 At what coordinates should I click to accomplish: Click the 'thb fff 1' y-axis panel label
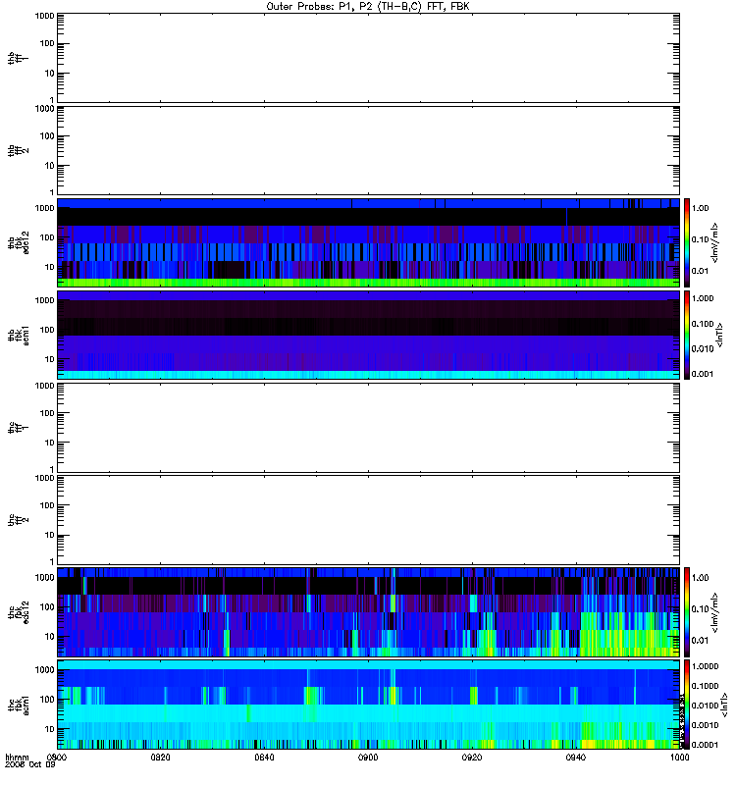(18, 58)
